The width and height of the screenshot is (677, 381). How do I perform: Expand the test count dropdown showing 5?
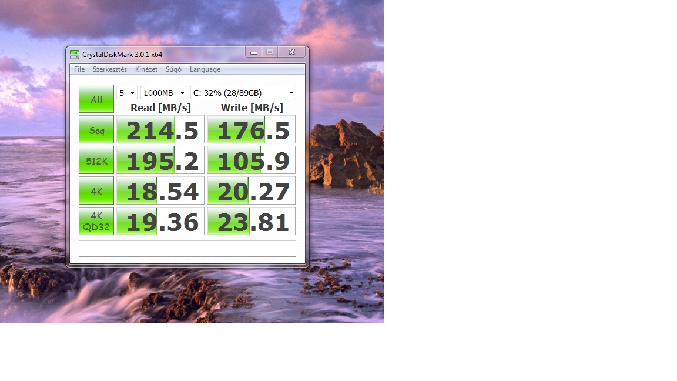point(126,93)
